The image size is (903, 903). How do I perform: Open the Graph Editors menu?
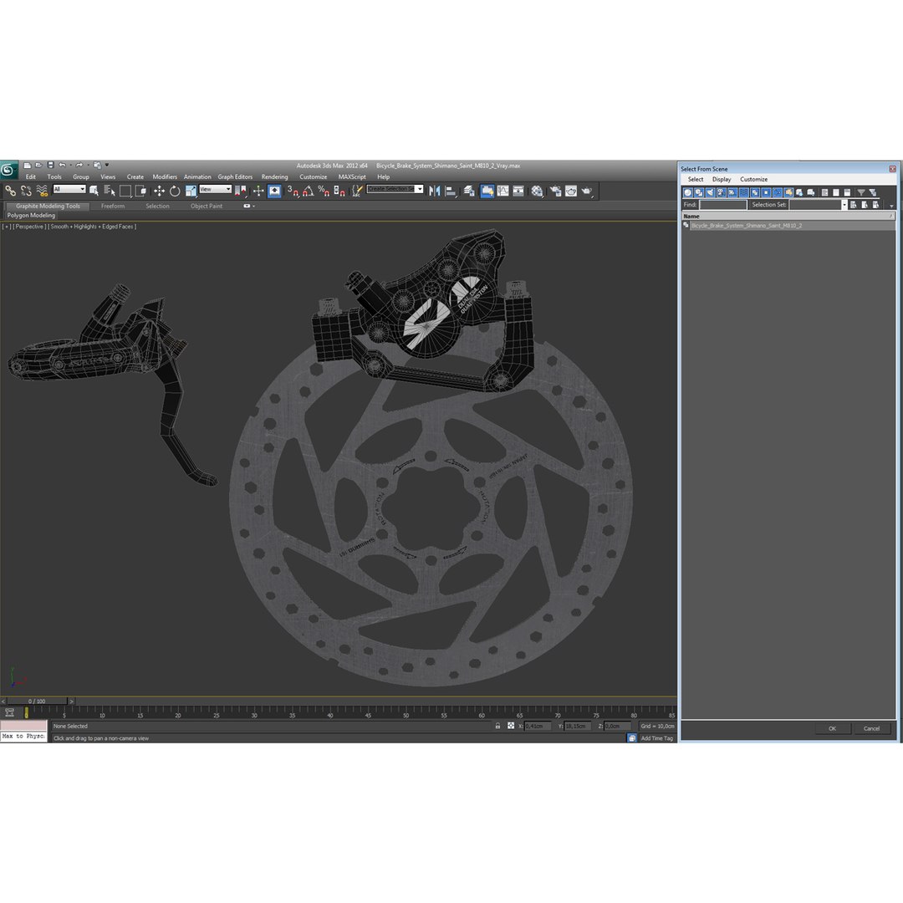(235, 176)
